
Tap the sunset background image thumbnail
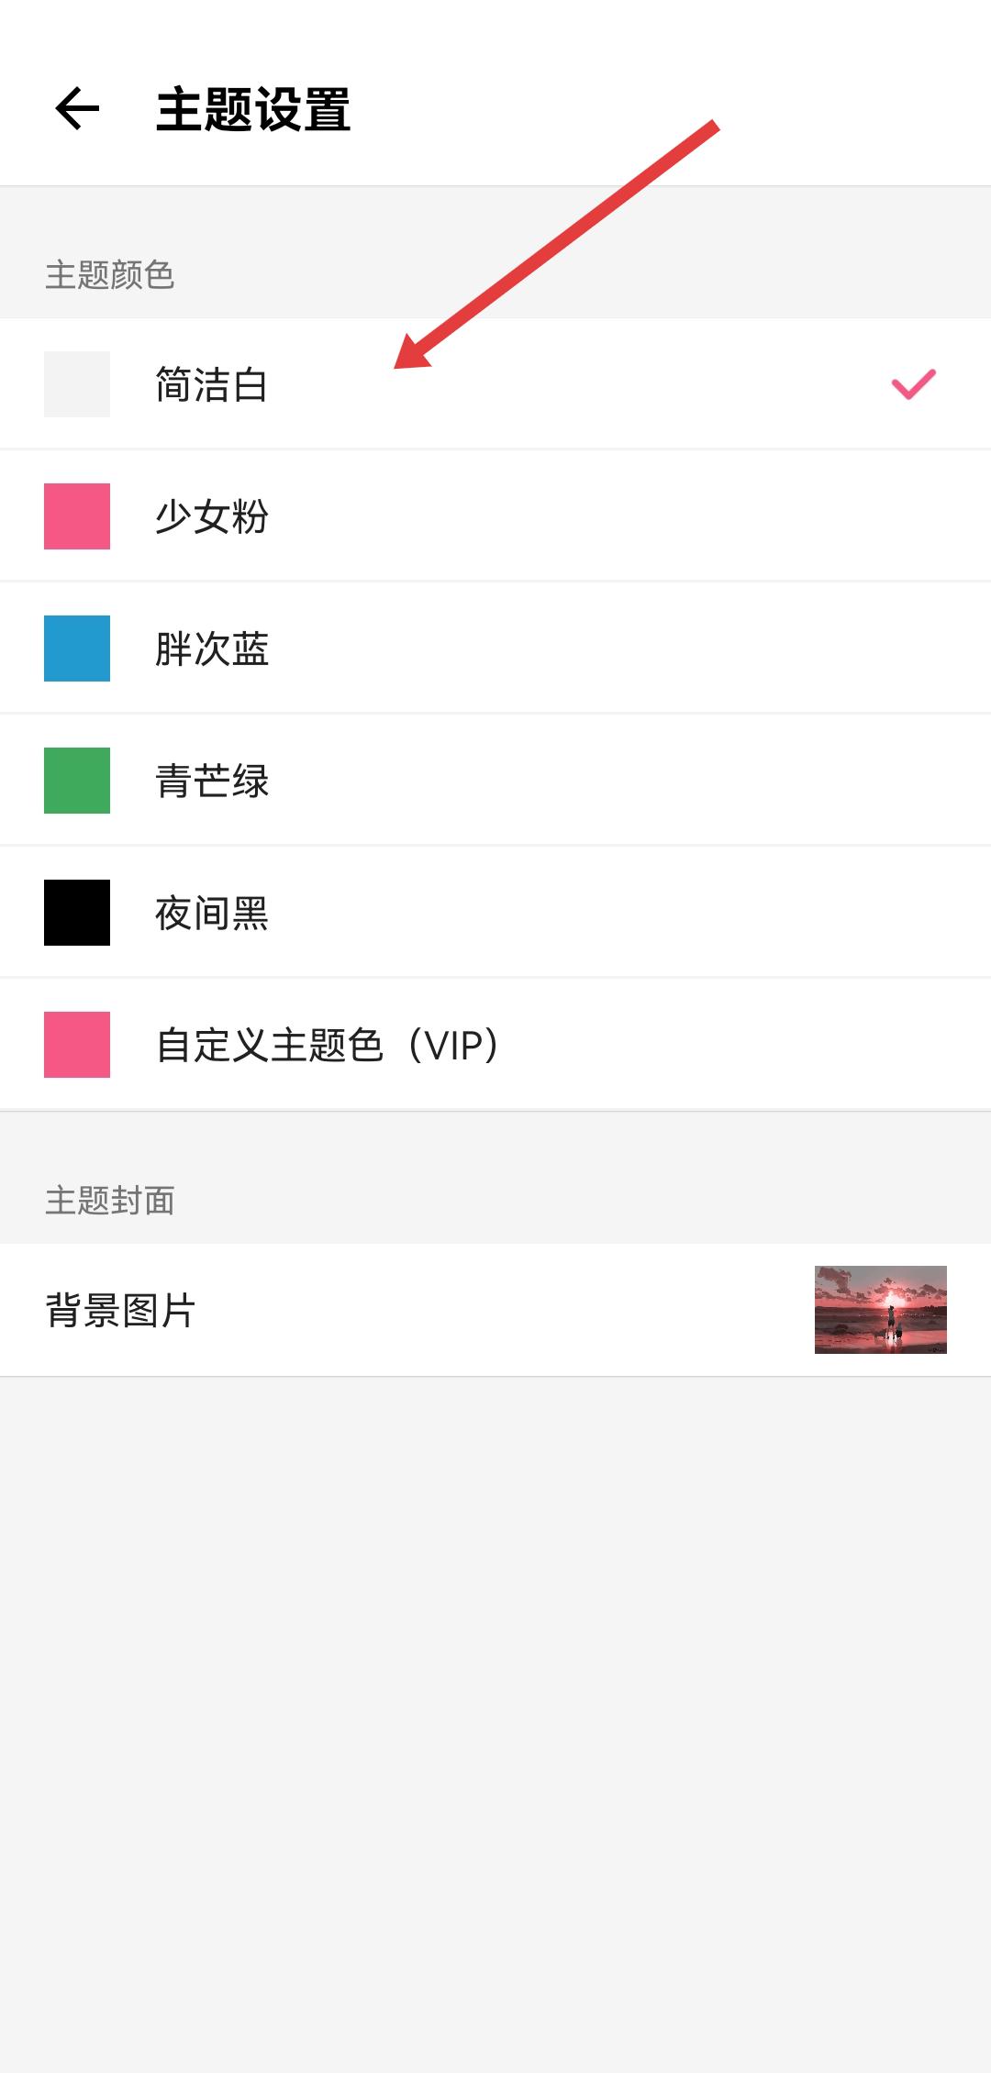click(x=880, y=1310)
